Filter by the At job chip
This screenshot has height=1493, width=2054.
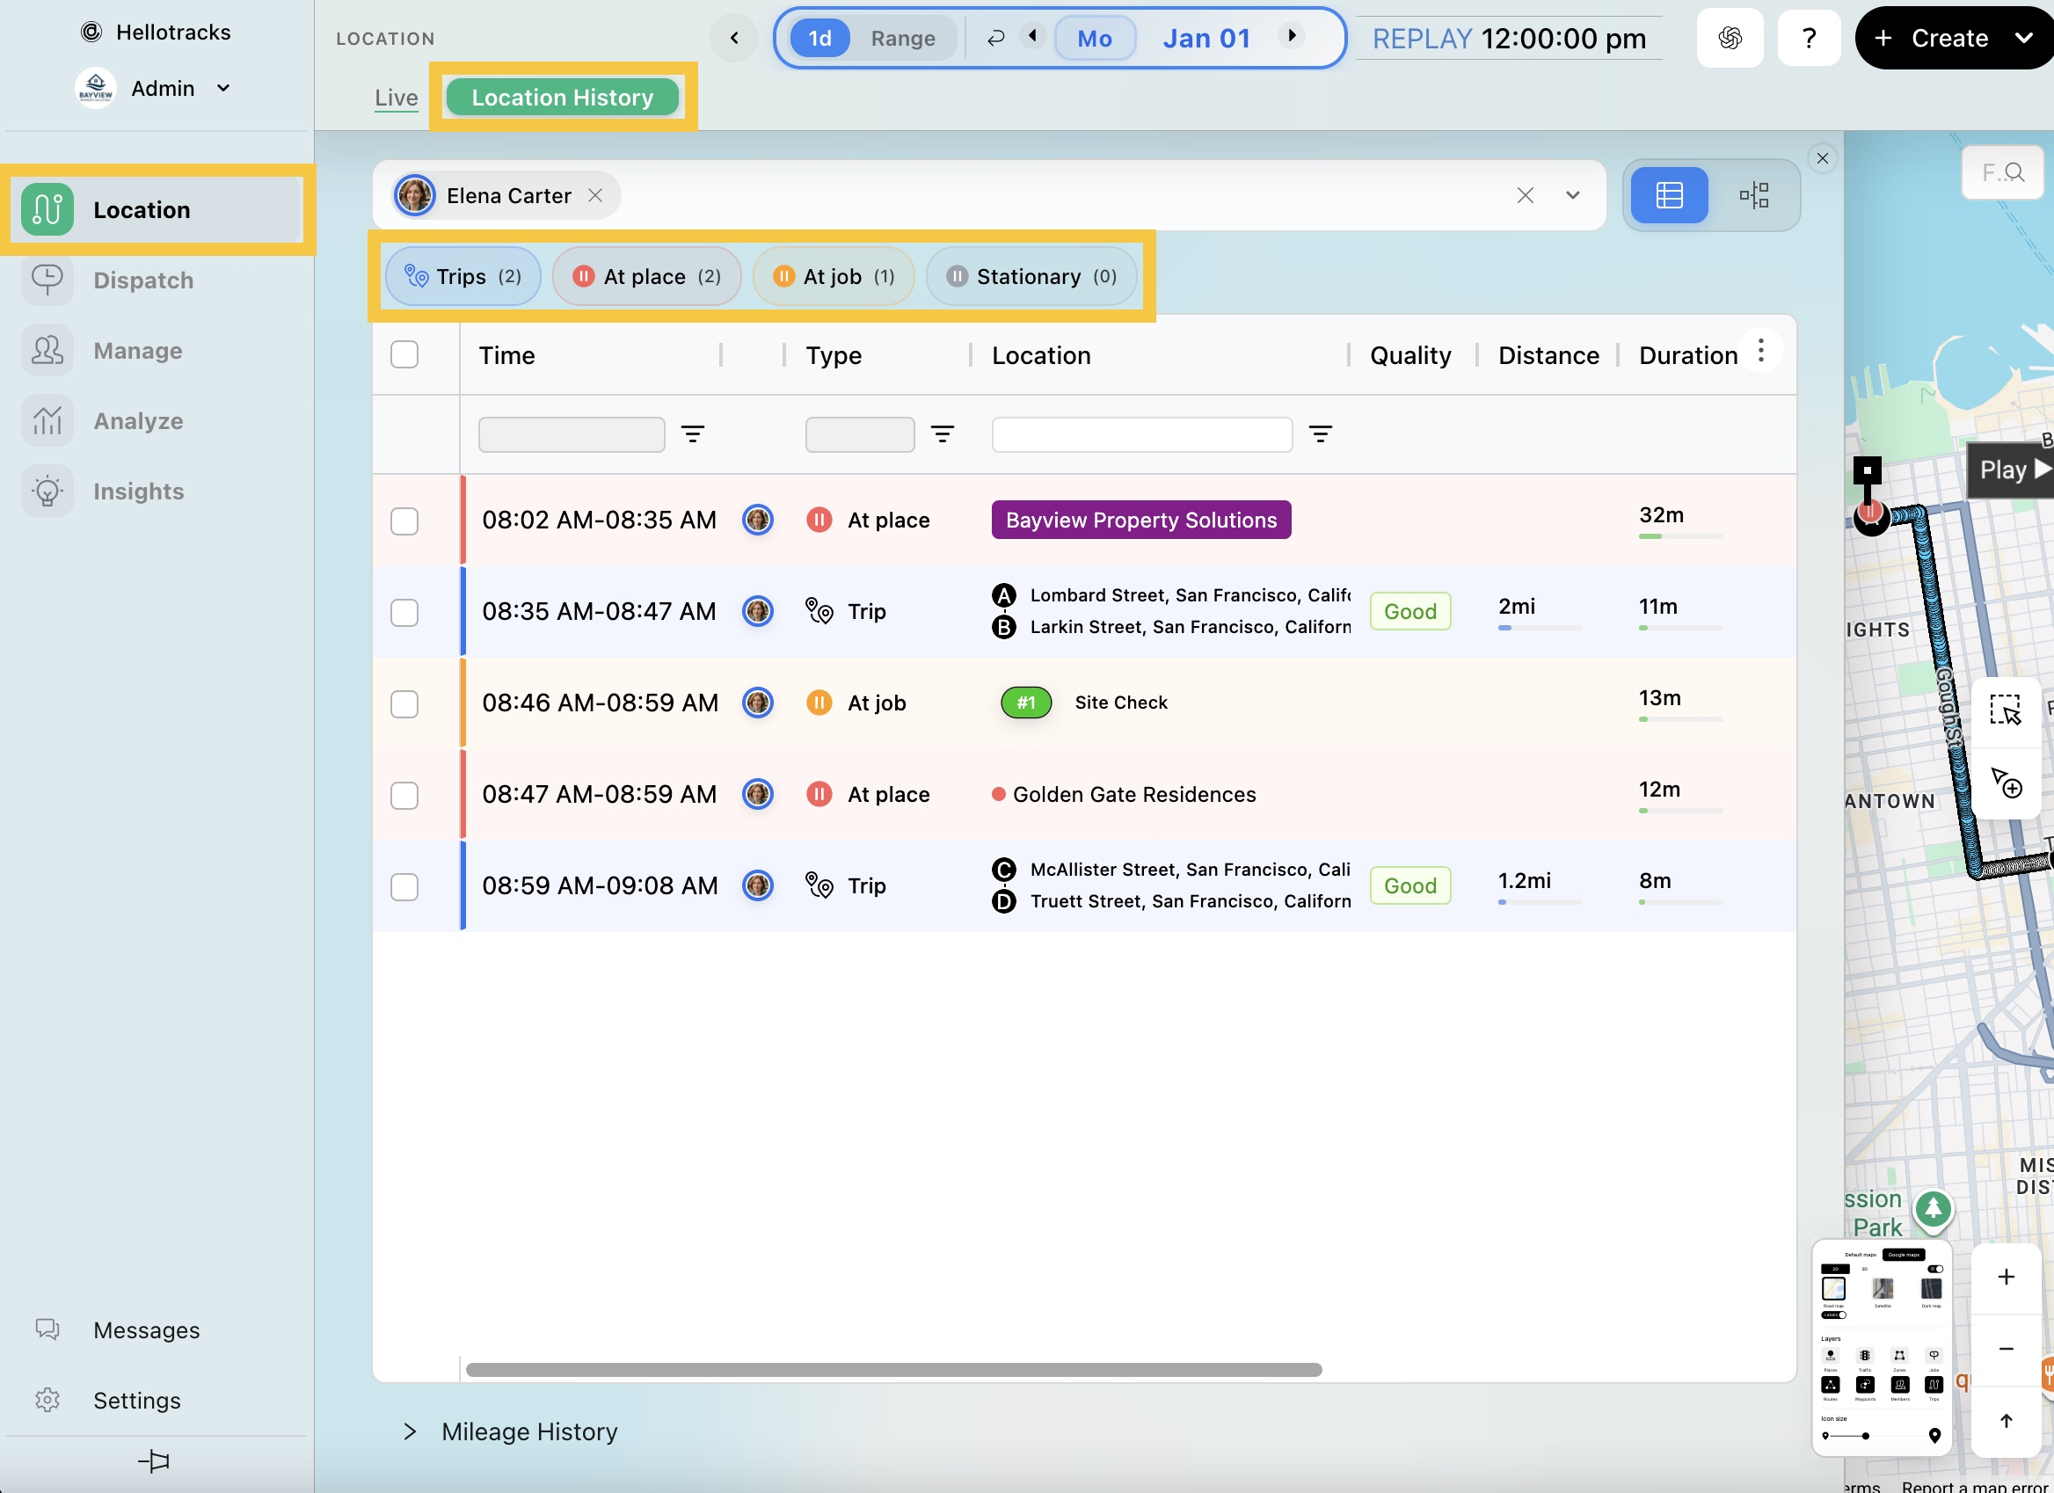834,277
